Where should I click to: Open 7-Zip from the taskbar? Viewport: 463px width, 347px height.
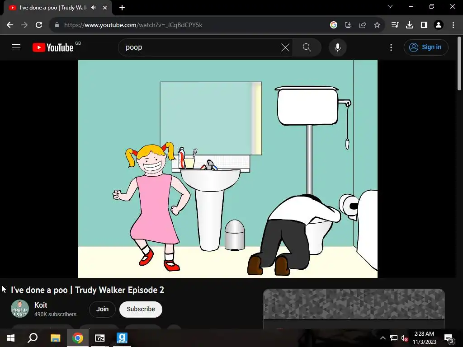(100, 338)
